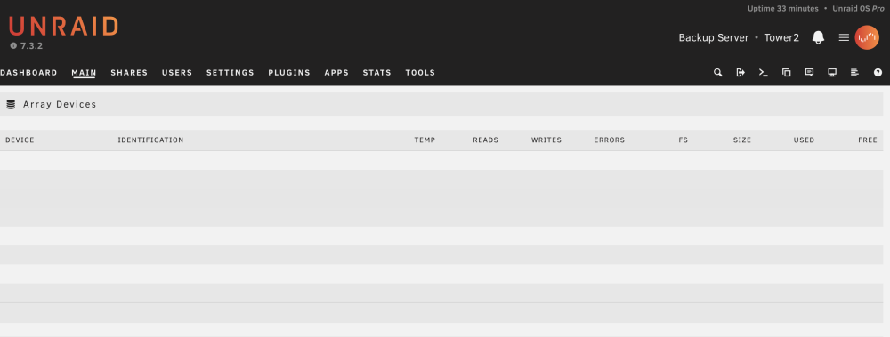The width and height of the screenshot is (890, 337).
Task: Click the Tower2 server name
Action: click(x=781, y=38)
